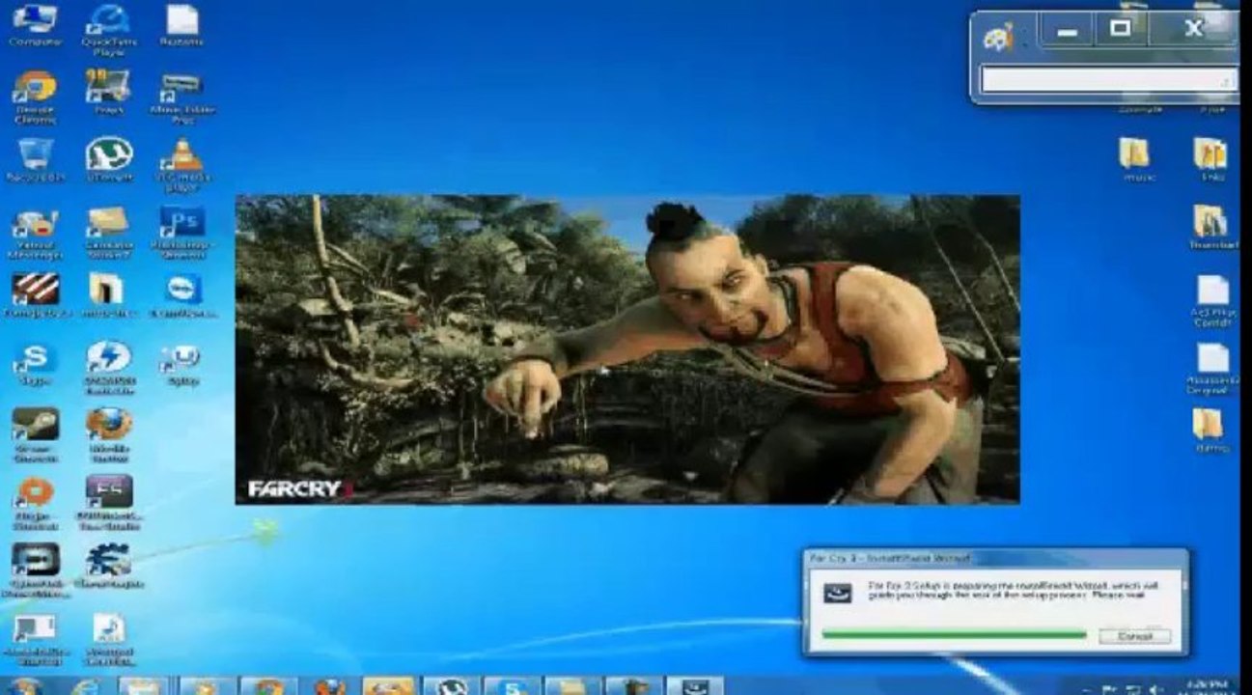Switch to Skype on the taskbar
The width and height of the screenshot is (1252, 695).
[x=512, y=686]
